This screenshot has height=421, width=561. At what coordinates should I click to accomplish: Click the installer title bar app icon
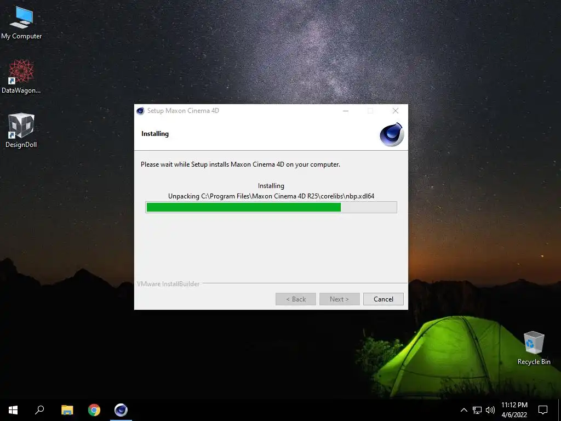(141, 111)
